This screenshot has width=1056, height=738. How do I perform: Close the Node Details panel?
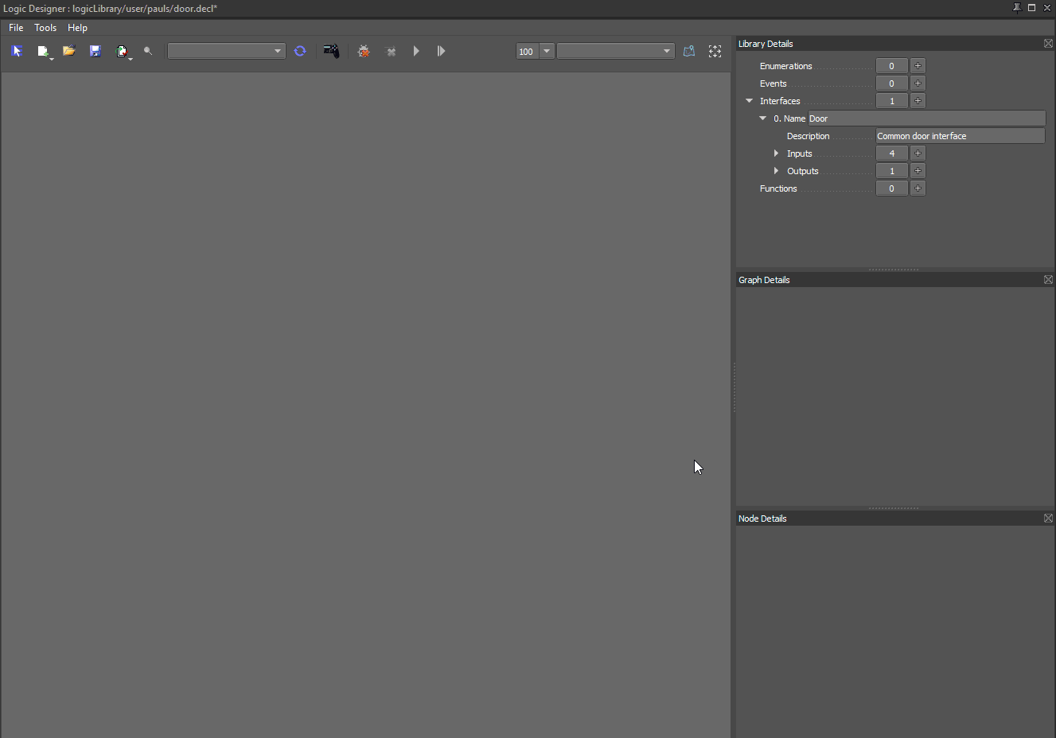tap(1048, 519)
